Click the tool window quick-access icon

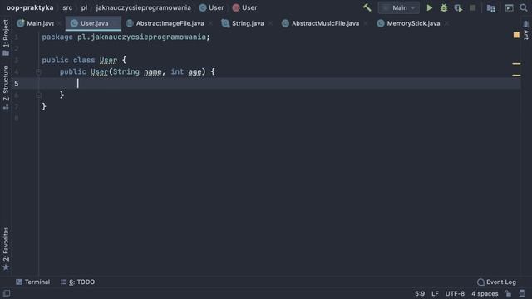coord(7,293)
